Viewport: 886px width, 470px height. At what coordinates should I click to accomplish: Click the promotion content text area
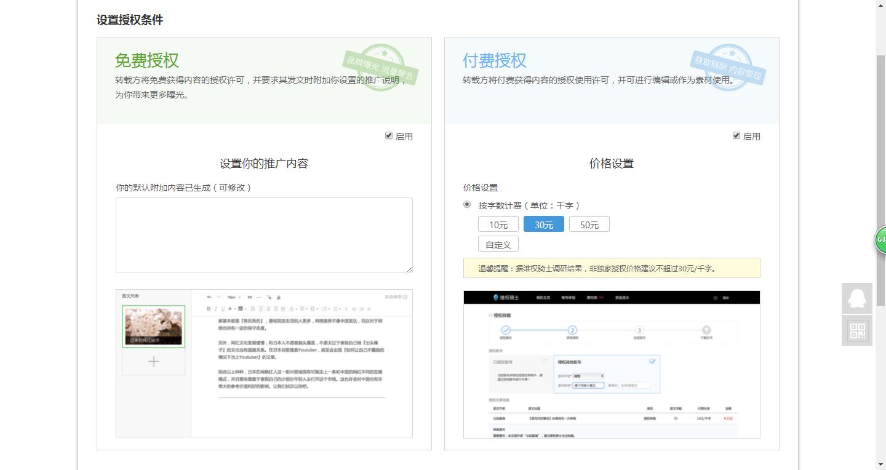(264, 235)
